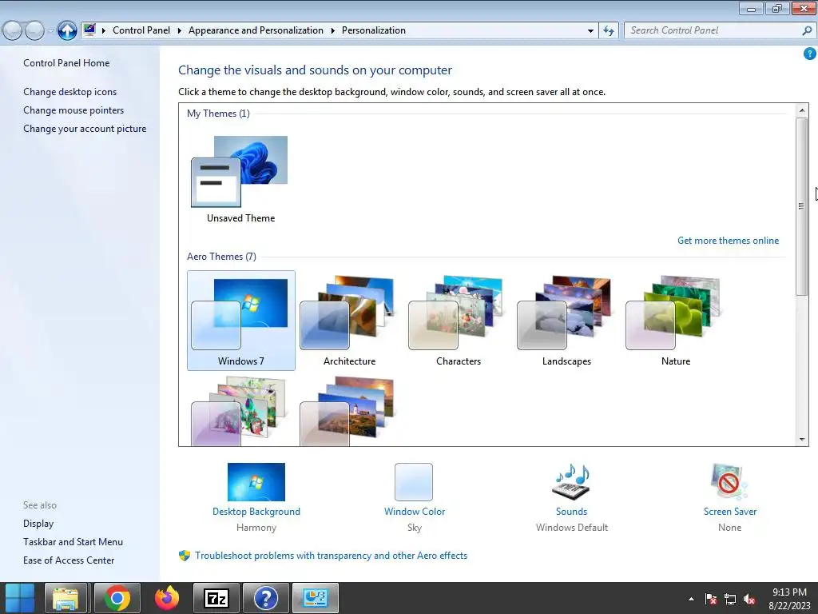This screenshot has width=818, height=614.
Task: Click the Sounds text link
Action: point(571,512)
